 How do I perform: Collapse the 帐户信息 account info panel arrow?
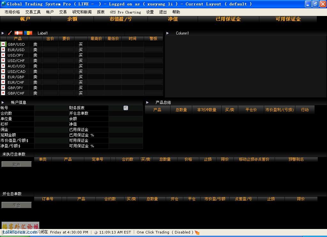click(x=3, y=103)
